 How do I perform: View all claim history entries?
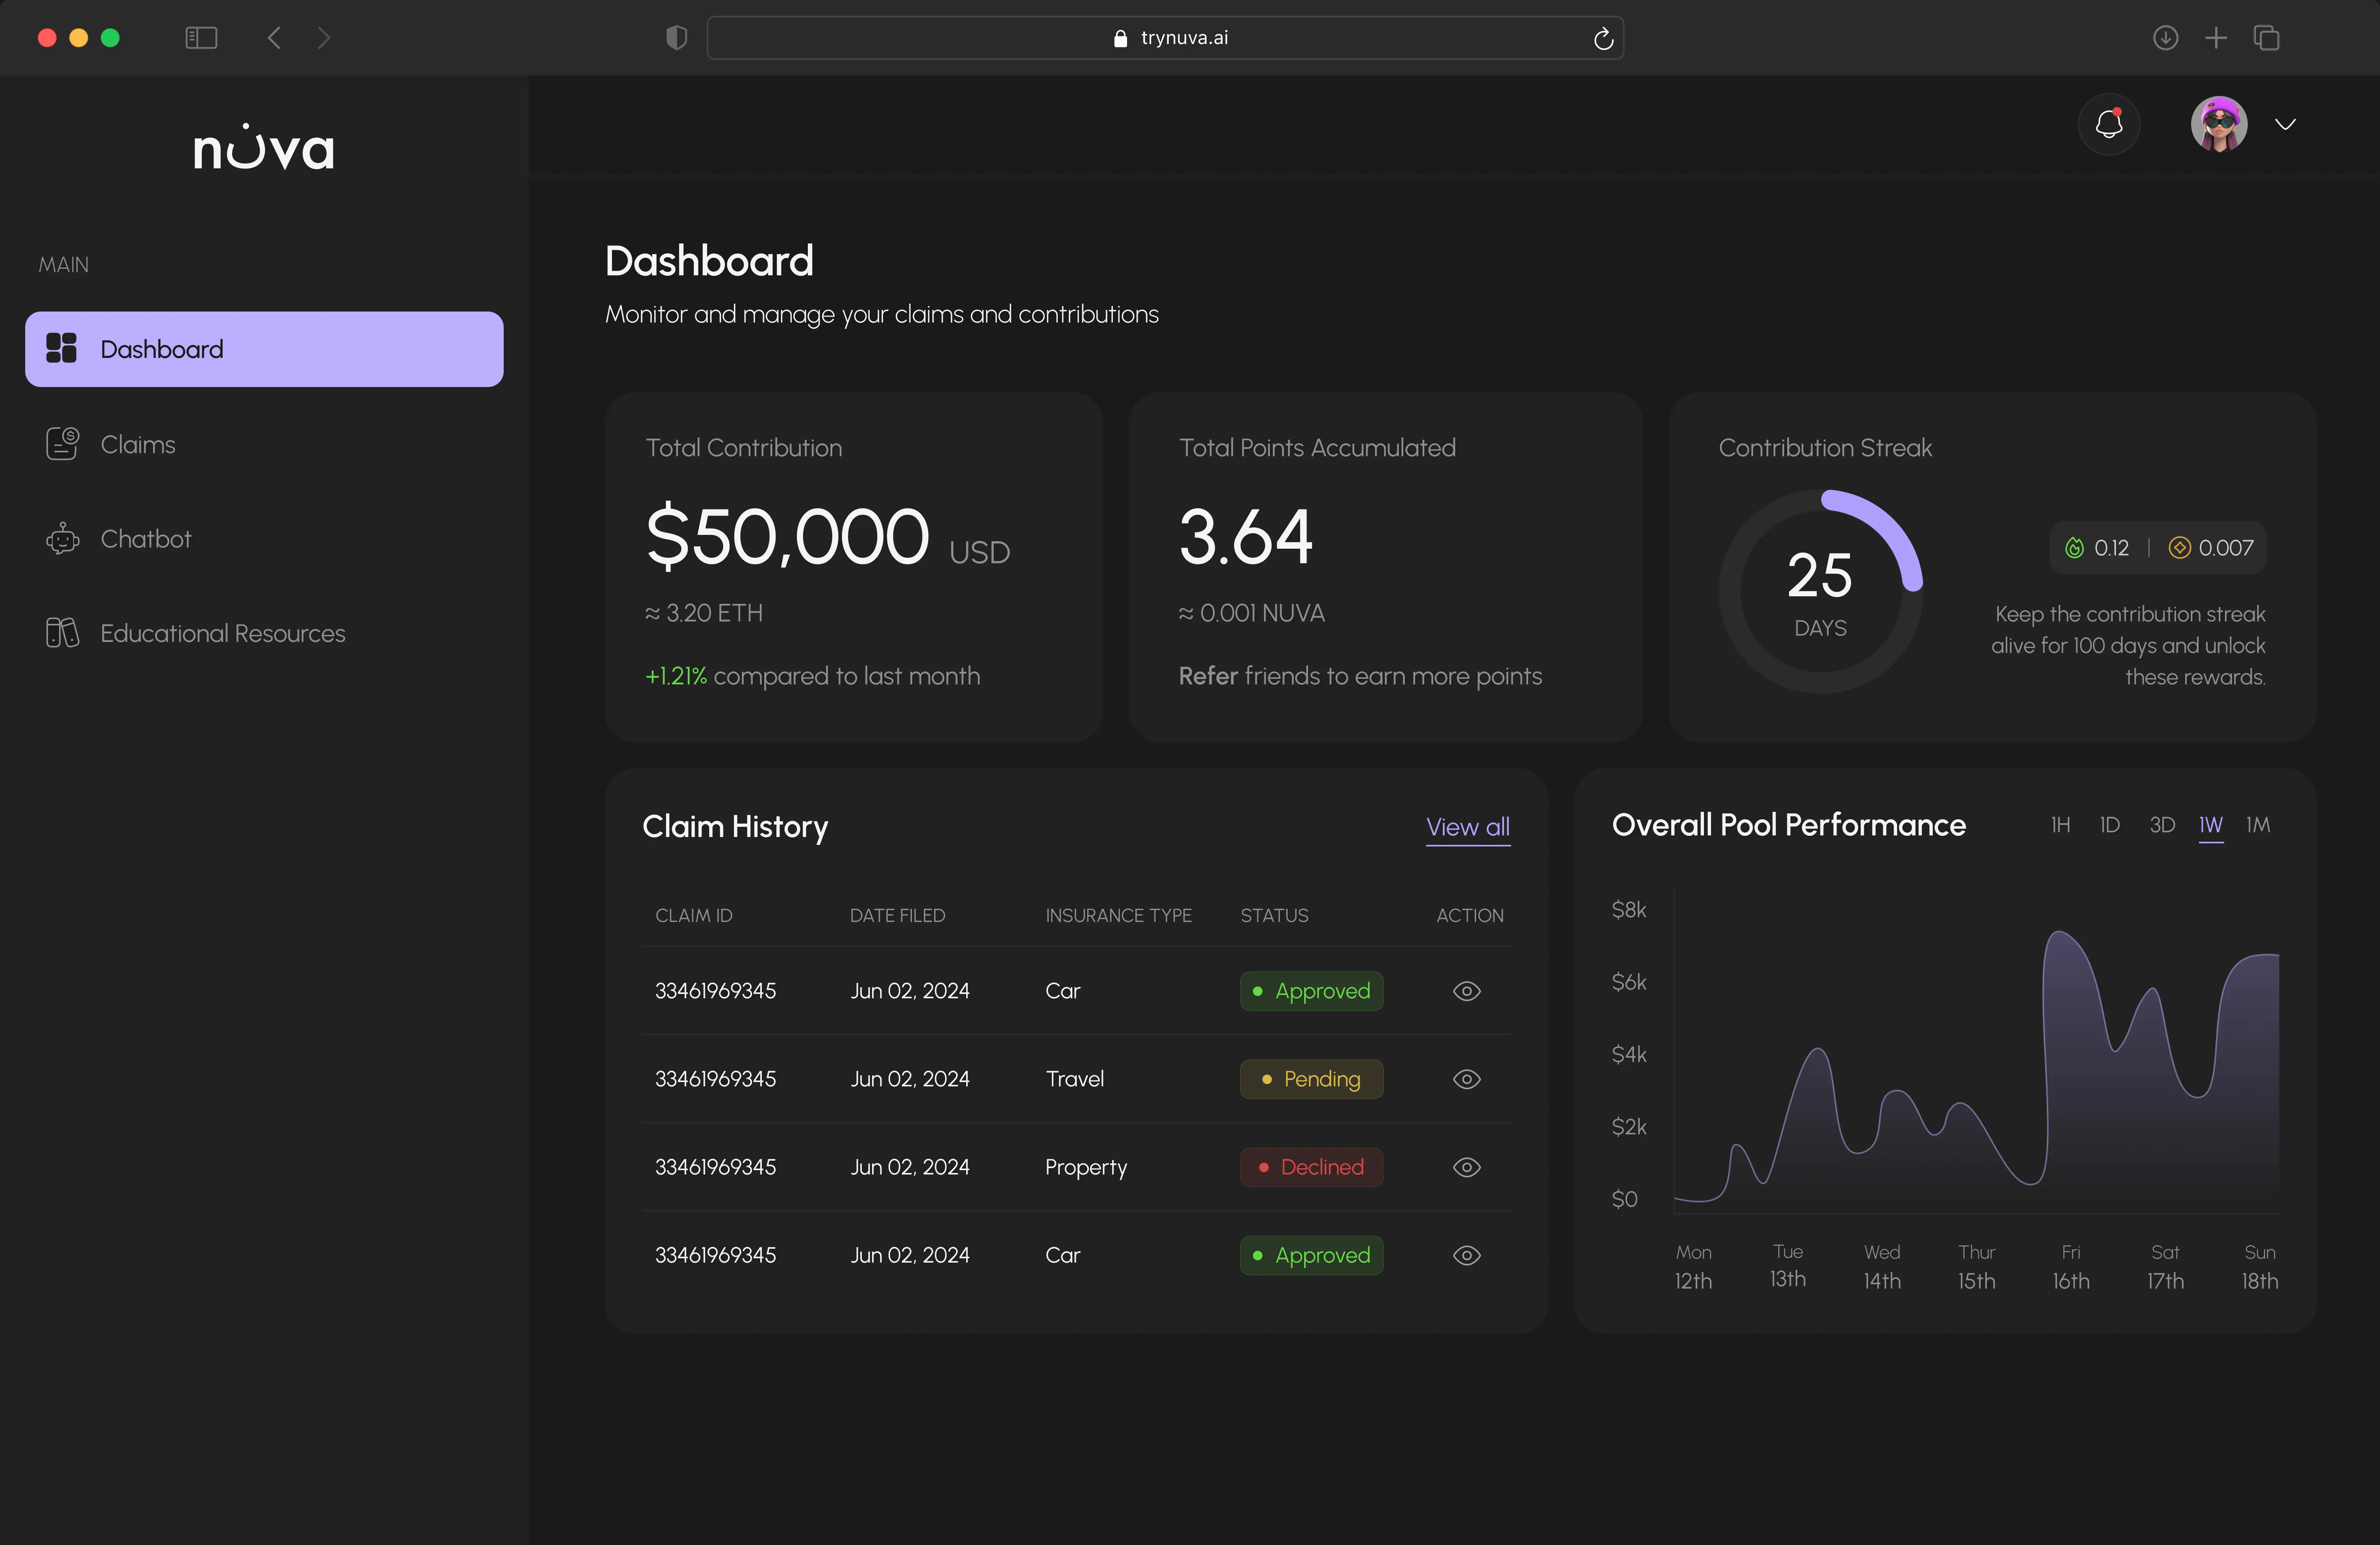[1467, 828]
